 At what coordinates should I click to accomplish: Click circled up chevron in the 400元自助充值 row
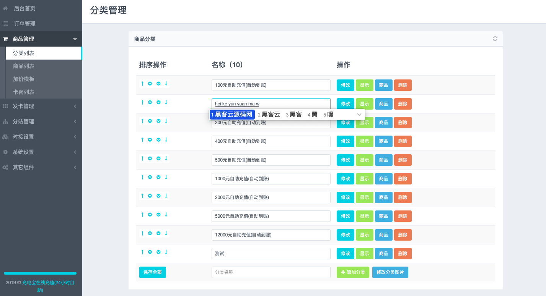150,140
